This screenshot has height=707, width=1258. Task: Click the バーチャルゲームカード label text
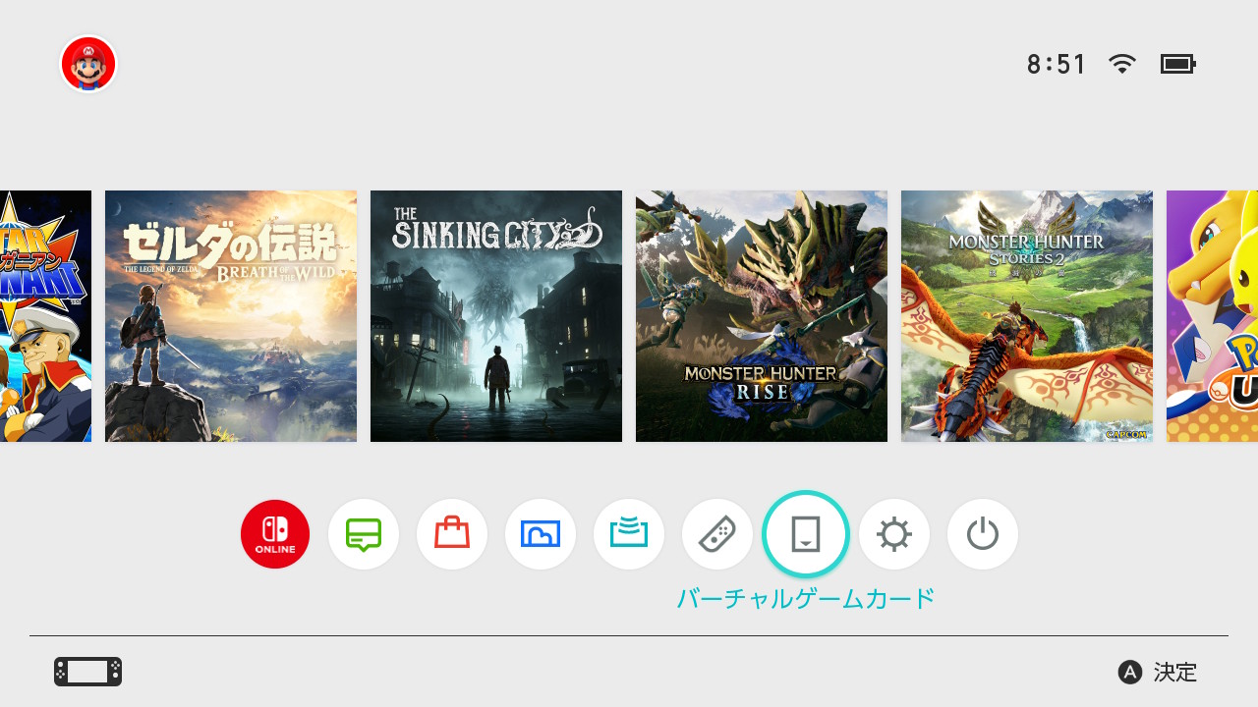(x=806, y=598)
